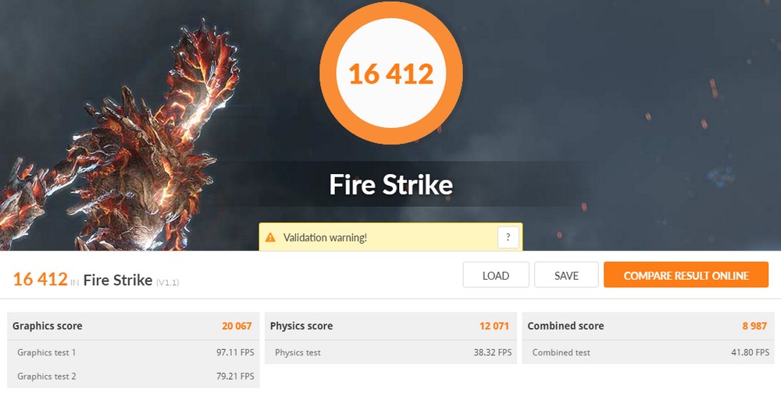Click the 20 067 graphics score value
Screen dimensions: 781x396
tap(237, 326)
